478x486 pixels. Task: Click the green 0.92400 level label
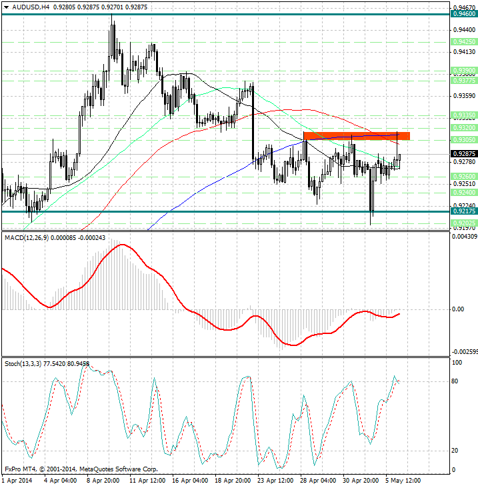point(464,193)
